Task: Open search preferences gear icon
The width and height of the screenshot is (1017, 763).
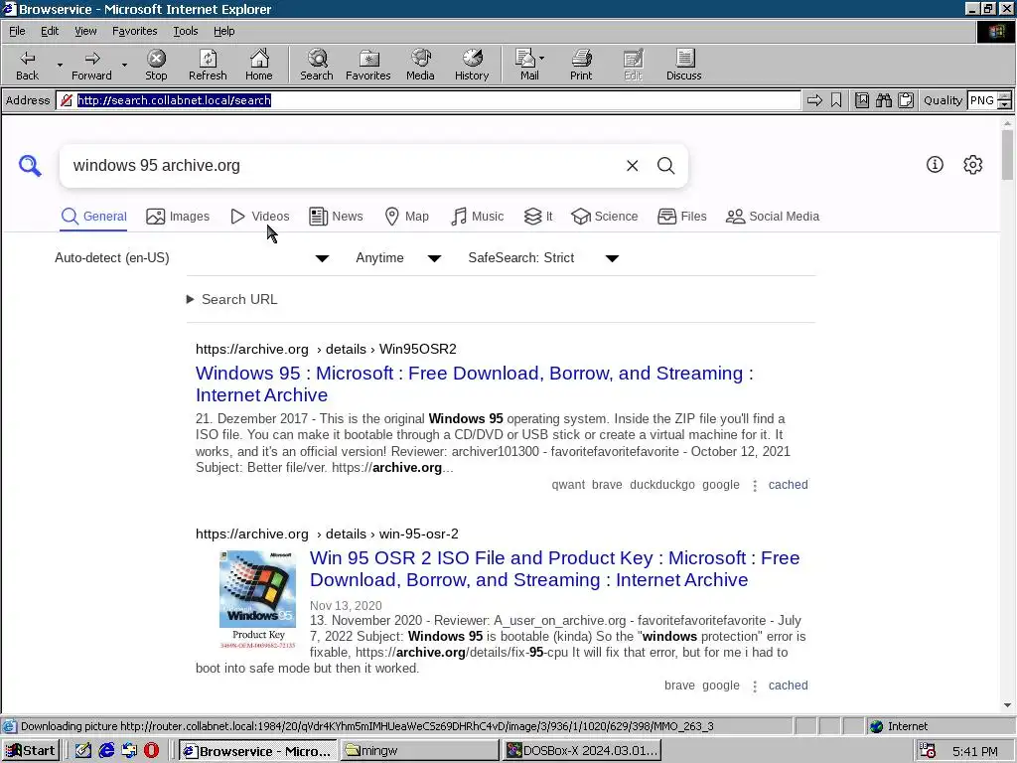Action: click(x=973, y=165)
